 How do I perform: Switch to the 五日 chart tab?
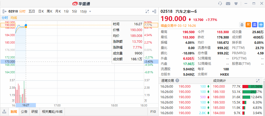[x=32, y=11]
